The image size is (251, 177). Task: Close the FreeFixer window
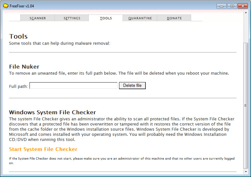(243, 6)
